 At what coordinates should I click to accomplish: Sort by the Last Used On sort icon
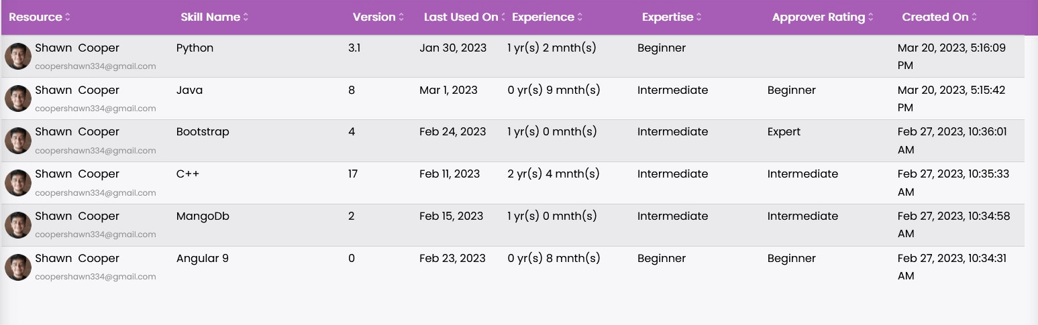pyautogui.click(x=504, y=17)
